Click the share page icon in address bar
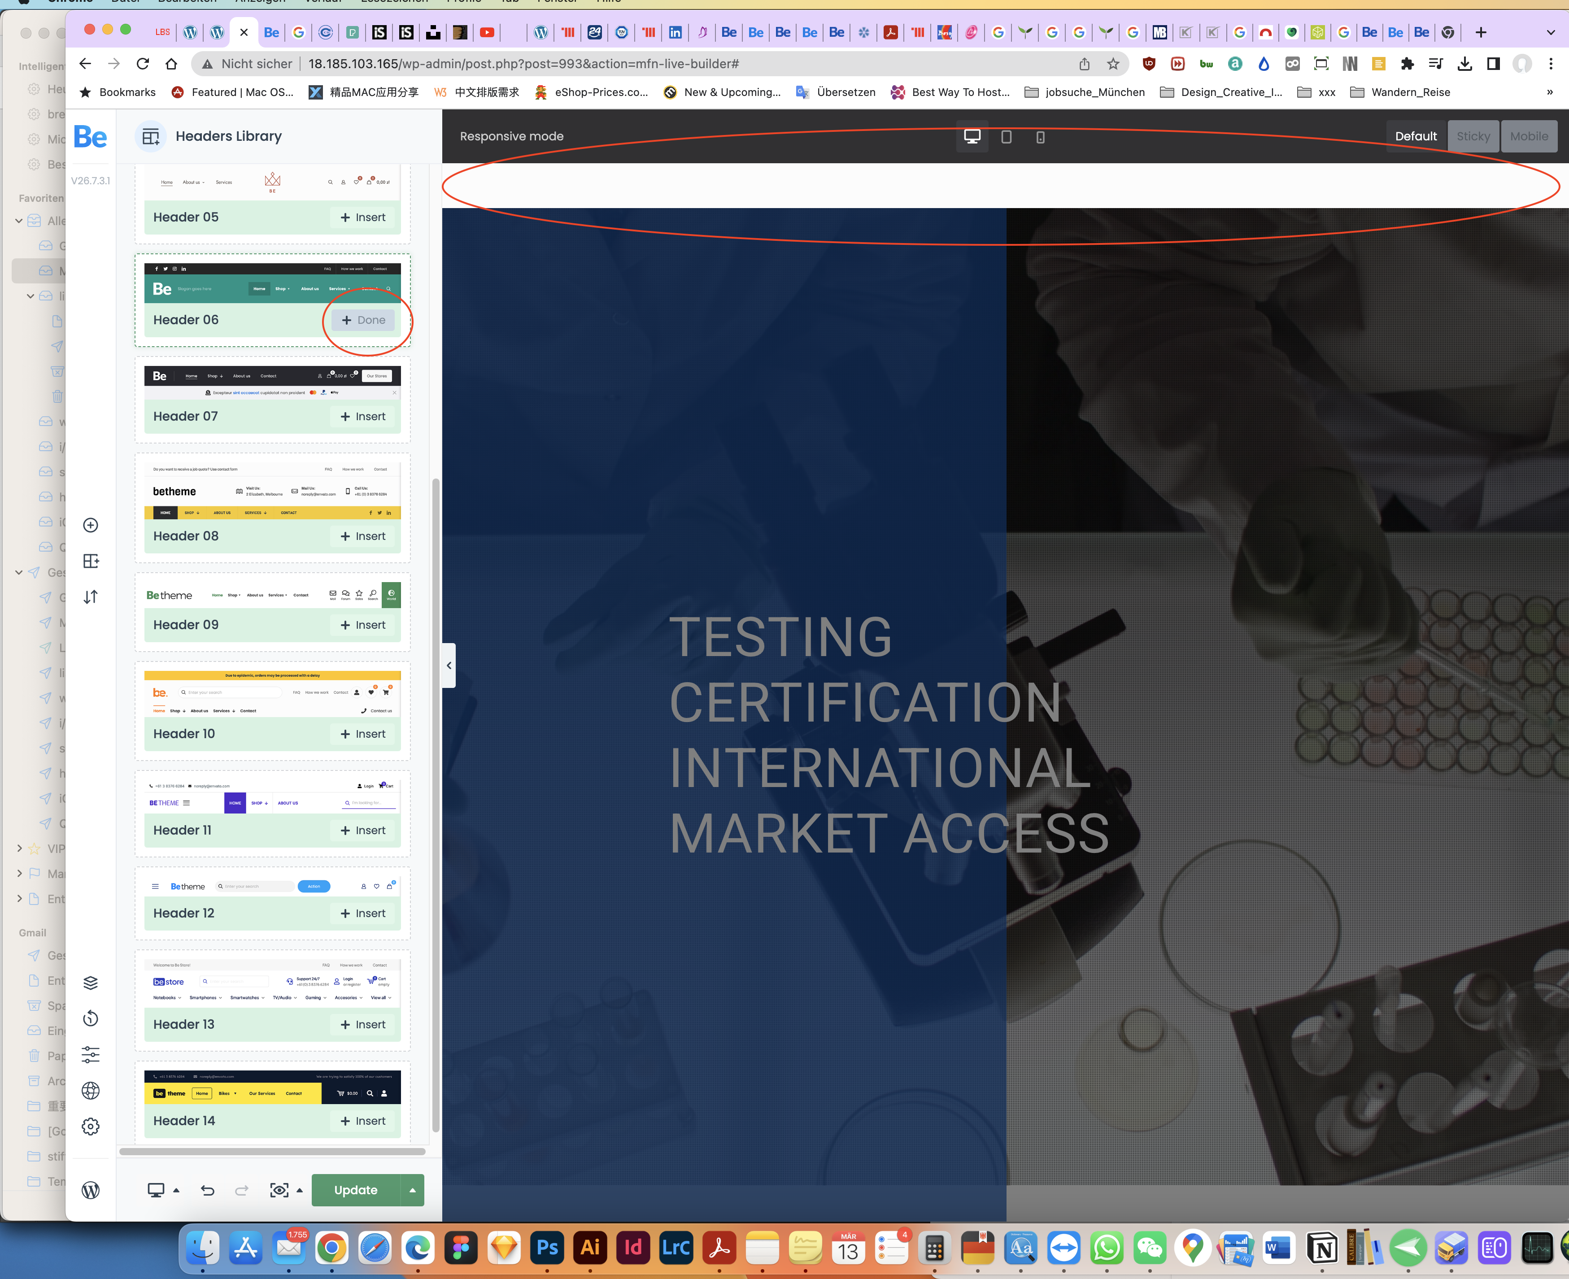 1084,64
